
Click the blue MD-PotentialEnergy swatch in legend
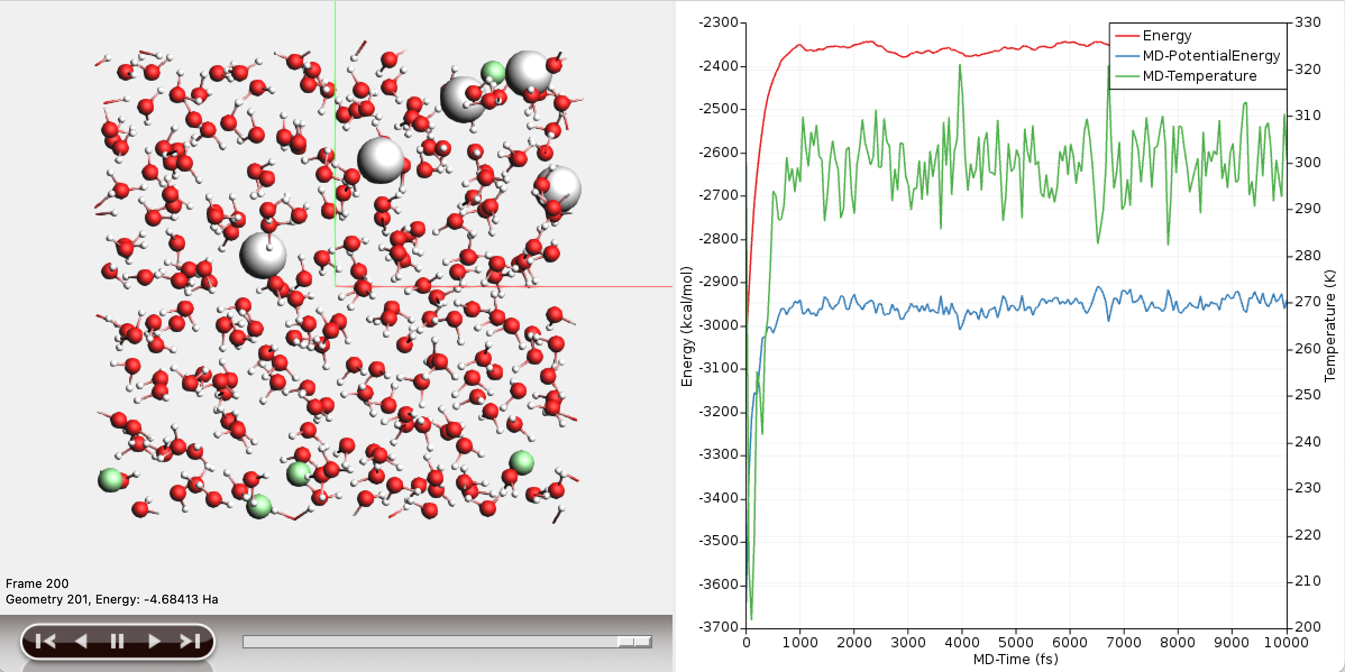pyautogui.click(x=1127, y=56)
